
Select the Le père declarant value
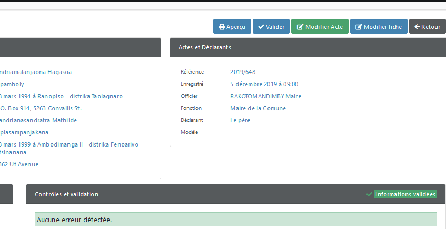(240, 121)
